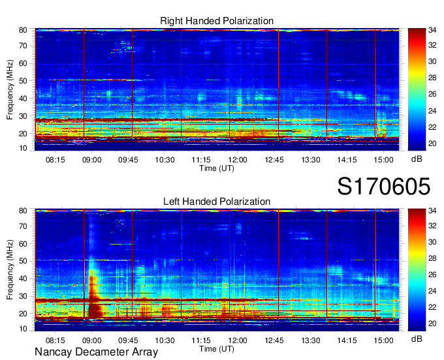Click the Right Handed panel's dB colorbar
Image resolution: width=444 pixels, height=360 pixels.
tap(417, 89)
